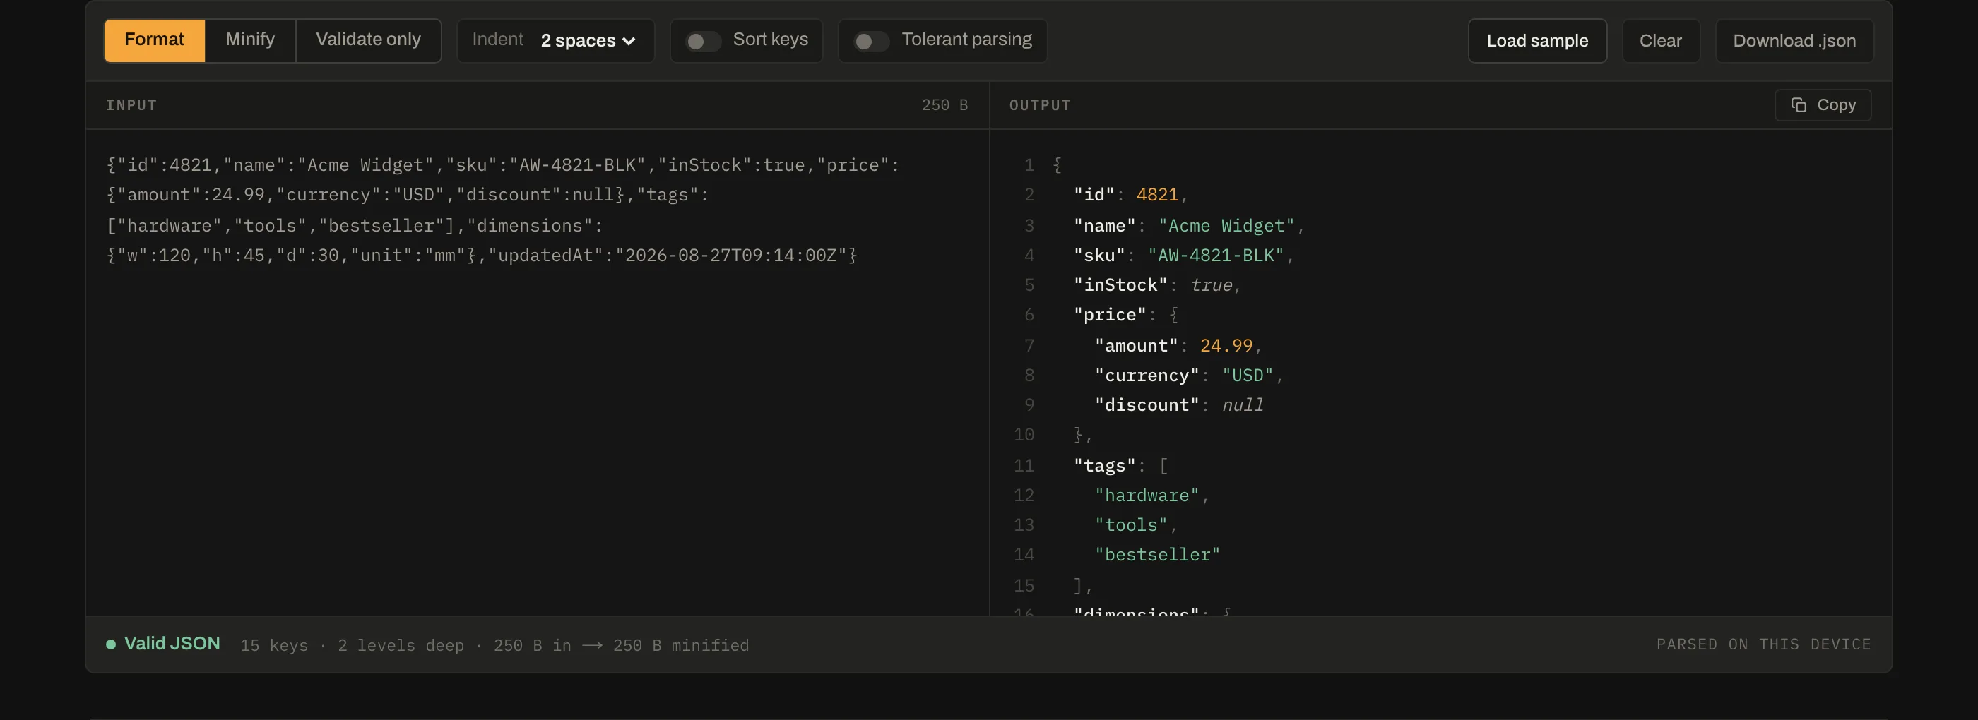Screen dimensions: 1978x720
Task: Download the output as .json
Action: 1794,41
